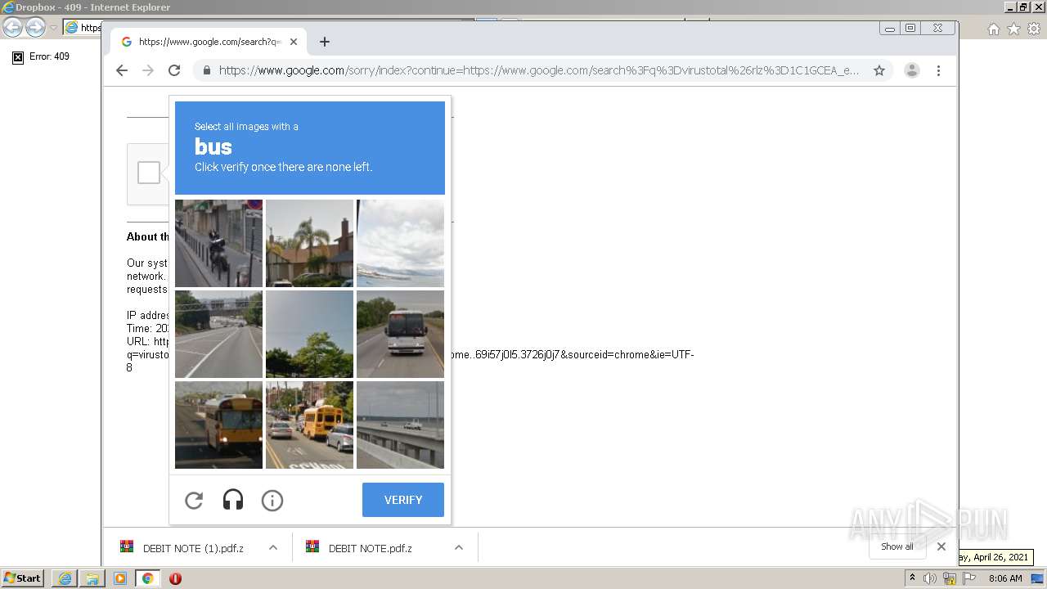Open Internet Explorer from taskbar
This screenshot has width=1047, height=589.
pyautogui.click(x=65, y=578)
